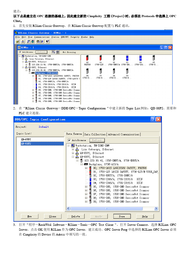Select the 09 module icon in RSWho pane
Viewport: 185px width, 262px height.
tap(127, 71)
